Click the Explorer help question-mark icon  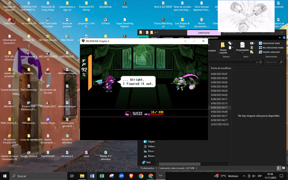coord(284,38)
